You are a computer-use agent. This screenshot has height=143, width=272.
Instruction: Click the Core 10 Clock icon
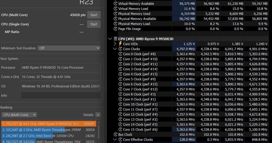pyautogui.click(x=120, y=104)
